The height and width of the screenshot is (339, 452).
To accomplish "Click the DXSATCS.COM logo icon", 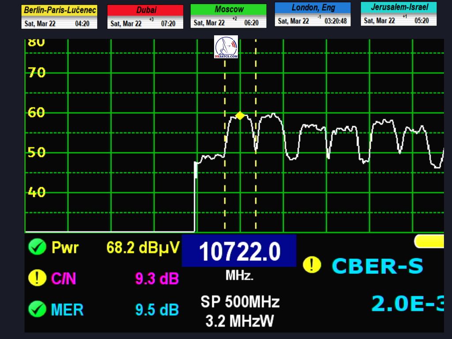I will click(226, 47).
